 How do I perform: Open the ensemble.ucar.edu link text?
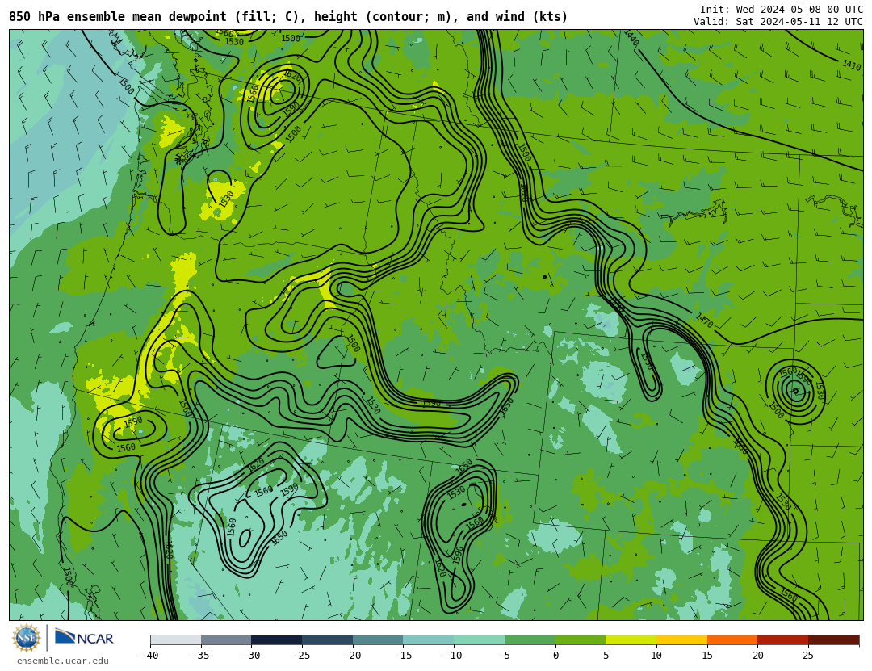(x=63, y=661)
